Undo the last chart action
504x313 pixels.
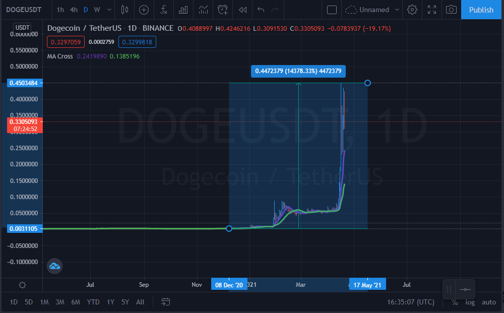point(261,10)
